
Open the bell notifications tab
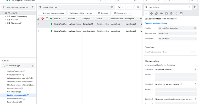pos(176,13)
